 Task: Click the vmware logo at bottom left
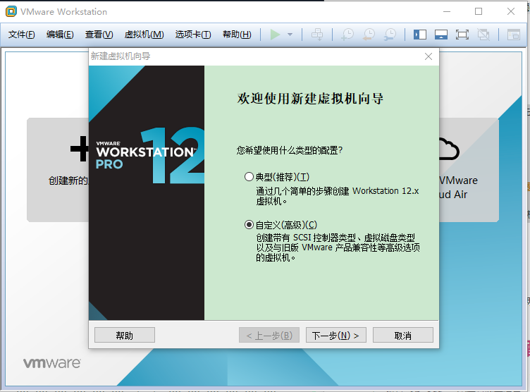[52, 363]
